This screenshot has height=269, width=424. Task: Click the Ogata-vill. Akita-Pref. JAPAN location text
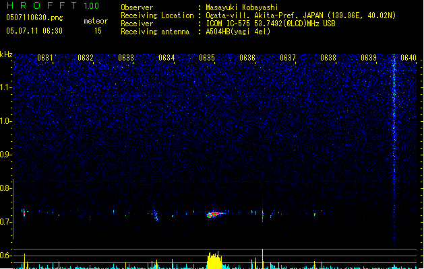tap(301, 15)
